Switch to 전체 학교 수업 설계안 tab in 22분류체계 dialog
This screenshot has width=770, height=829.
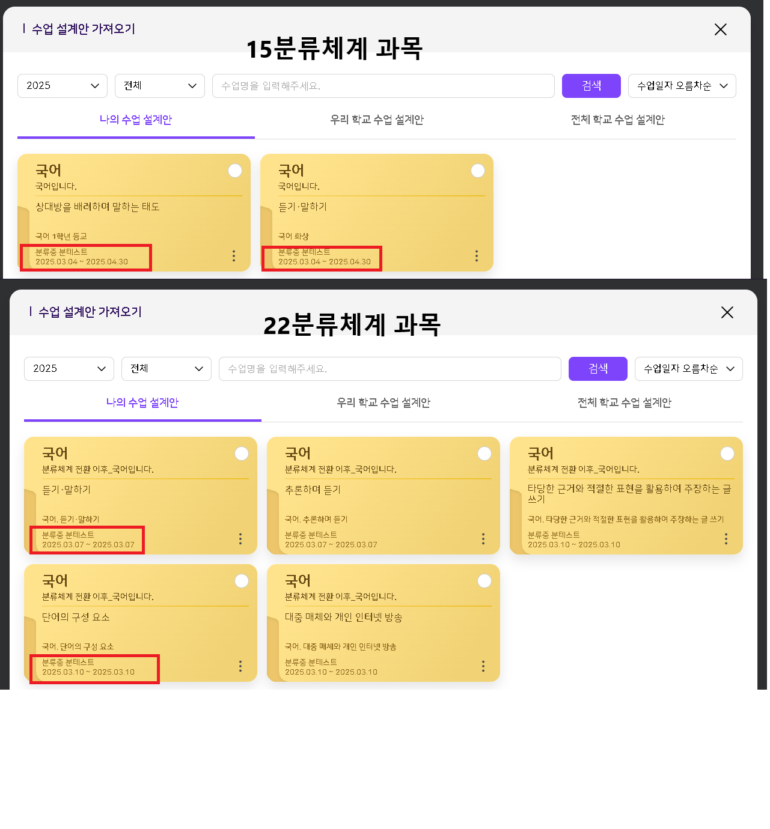coord(624,402)
